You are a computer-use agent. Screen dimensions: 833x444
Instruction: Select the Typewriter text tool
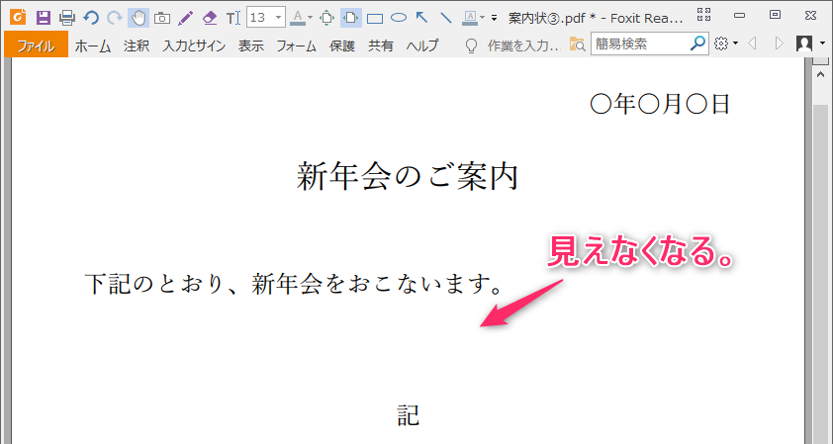(232, 18)
